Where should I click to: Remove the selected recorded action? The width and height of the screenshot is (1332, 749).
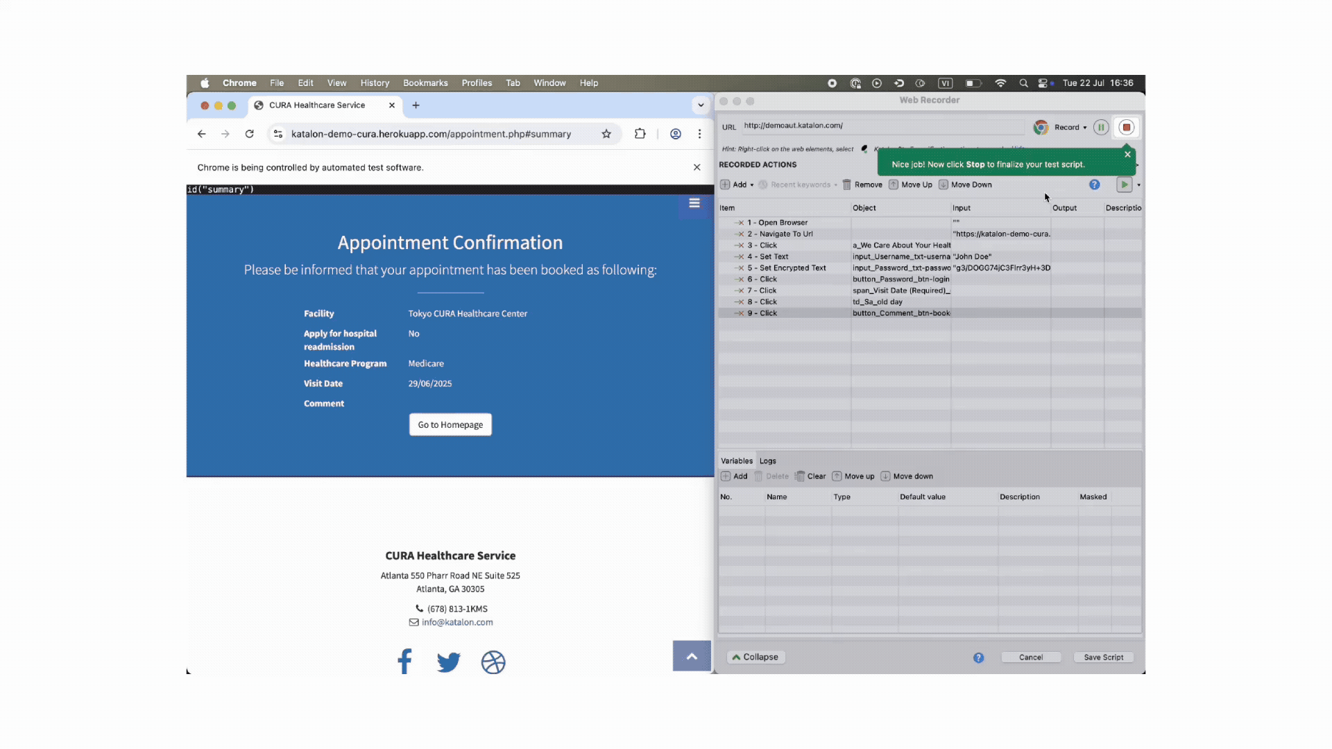862,184
